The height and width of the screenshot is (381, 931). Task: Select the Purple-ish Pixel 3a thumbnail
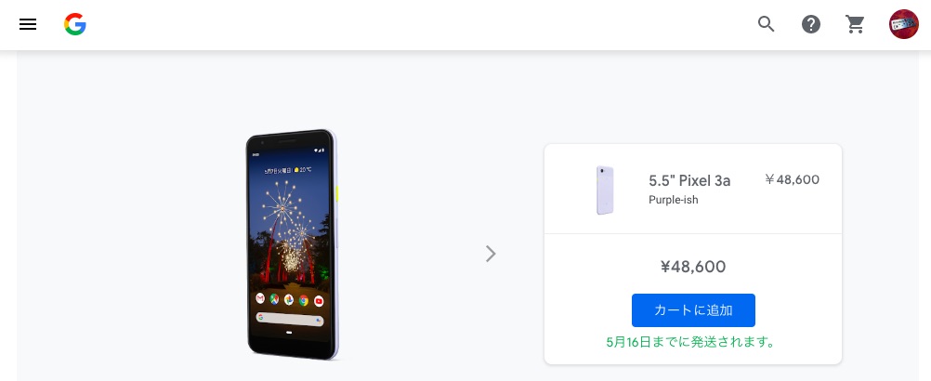pyautogui.click(x=605, y=190)
